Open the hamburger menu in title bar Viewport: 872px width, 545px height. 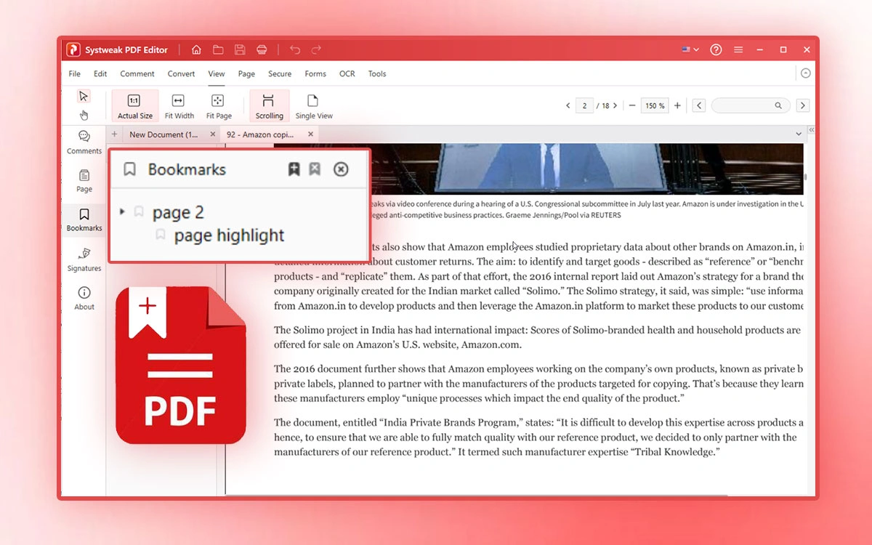point(738,49)
